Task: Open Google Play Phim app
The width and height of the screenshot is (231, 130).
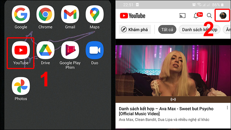Action: click(70, 50)
